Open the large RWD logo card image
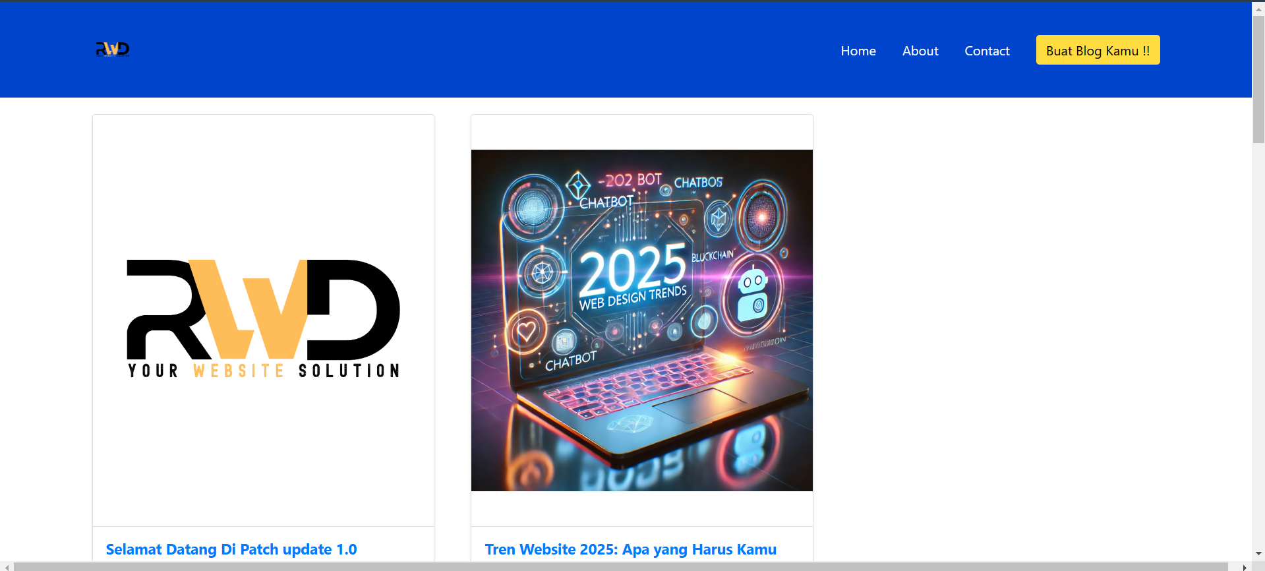The width and height of the screenshot is (1265, 571). pos(263,320)
